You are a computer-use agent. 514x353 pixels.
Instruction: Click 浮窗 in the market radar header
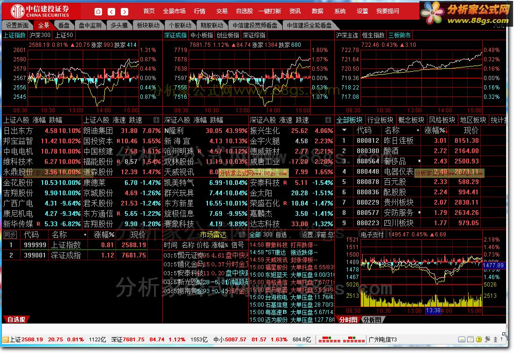(320, 235)
